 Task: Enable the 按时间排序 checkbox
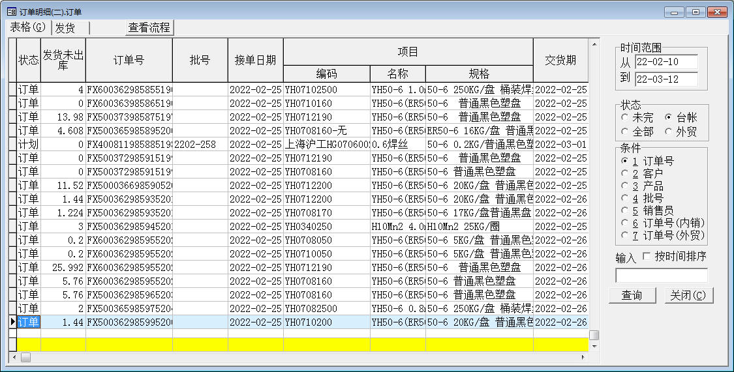[647, 256]
